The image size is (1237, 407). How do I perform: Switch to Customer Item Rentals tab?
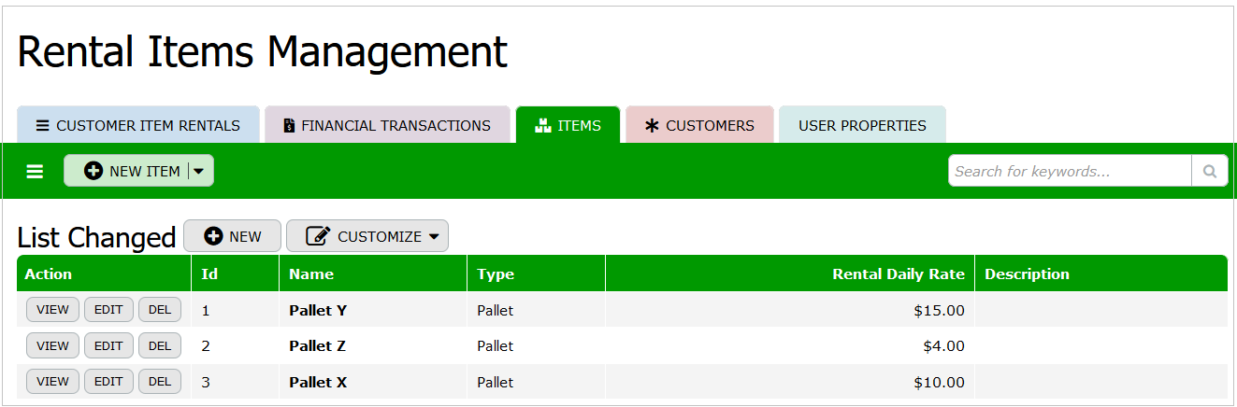tap(138, 126)
